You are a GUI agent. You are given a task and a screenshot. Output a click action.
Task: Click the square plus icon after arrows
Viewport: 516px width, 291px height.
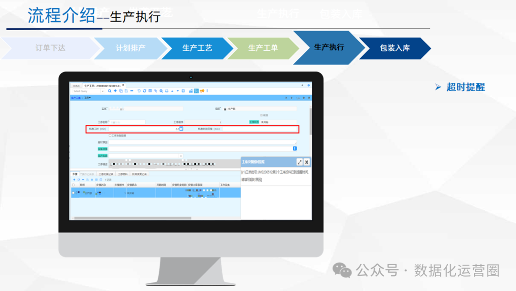[183, 91]
